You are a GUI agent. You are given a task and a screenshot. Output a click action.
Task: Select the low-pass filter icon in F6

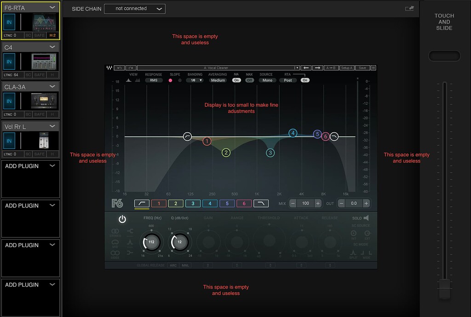pos(260,203)
